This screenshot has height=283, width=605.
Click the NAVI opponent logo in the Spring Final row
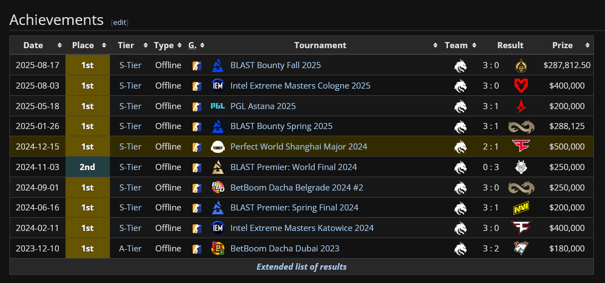521,208
